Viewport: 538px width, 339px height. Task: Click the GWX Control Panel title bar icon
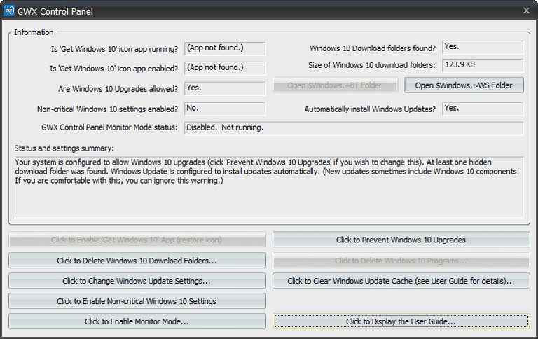click(x=9, y=11)
